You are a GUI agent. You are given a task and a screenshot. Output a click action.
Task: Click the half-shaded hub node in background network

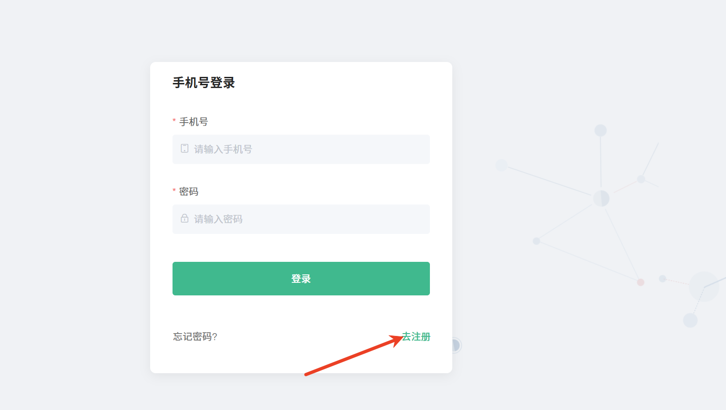(601, 198)
